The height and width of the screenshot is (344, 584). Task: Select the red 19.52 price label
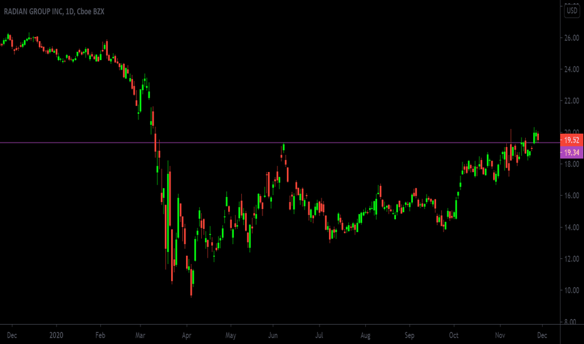[x=571, y=140]
